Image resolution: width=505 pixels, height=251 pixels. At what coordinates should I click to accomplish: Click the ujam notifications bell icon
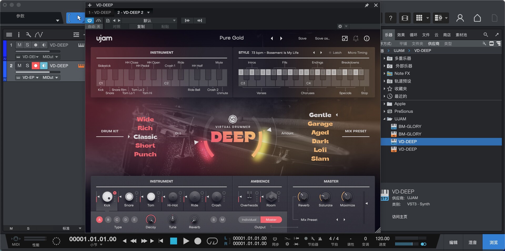[356, 38]
